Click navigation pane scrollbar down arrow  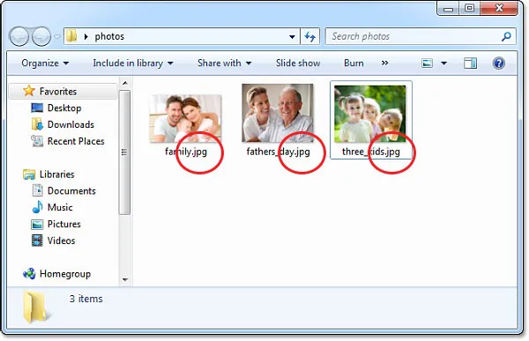pos(125,279)
